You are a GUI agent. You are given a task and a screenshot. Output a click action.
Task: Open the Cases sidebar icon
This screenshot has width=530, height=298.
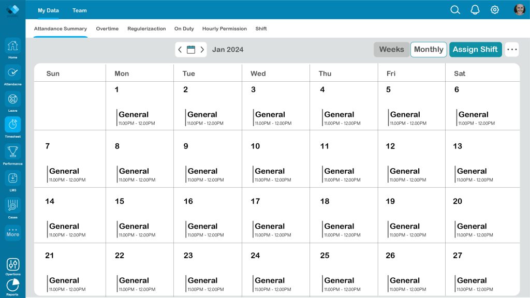tap(12, 205)
